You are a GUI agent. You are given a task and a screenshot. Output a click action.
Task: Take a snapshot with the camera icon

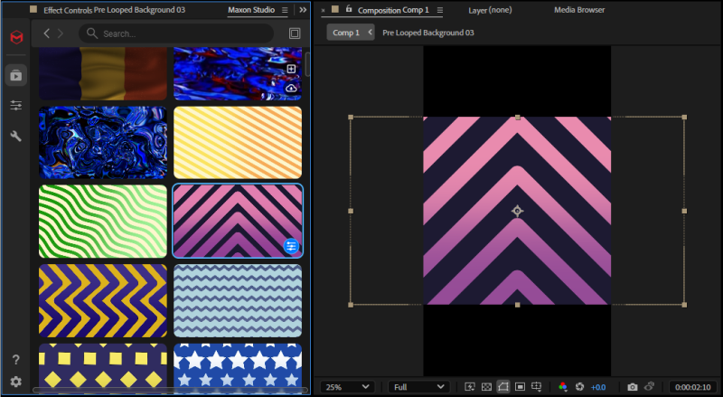pos(633,387)
